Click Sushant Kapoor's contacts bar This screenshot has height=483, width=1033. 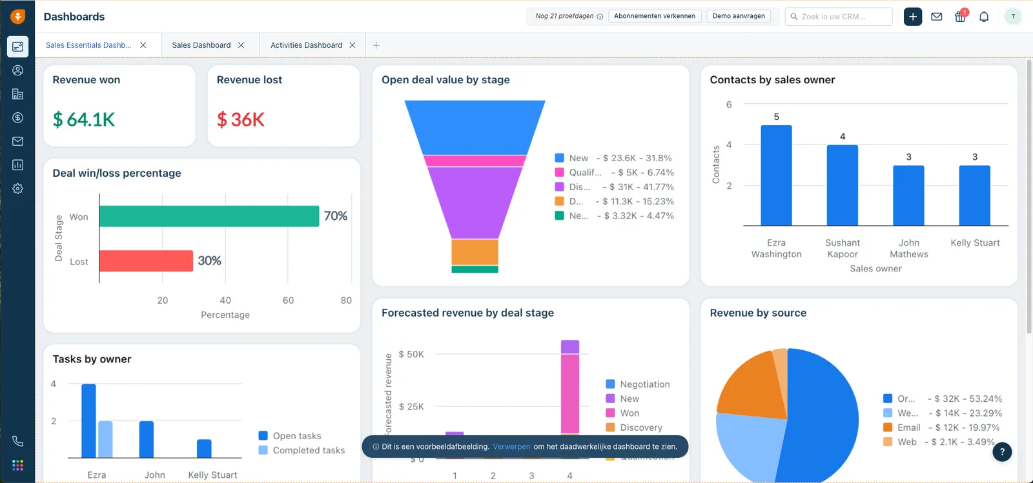[843, 185]
